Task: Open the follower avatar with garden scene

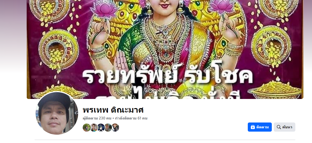Action: [87, 128]
